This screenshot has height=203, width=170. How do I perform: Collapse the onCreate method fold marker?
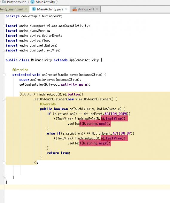[x=4, y=75]
